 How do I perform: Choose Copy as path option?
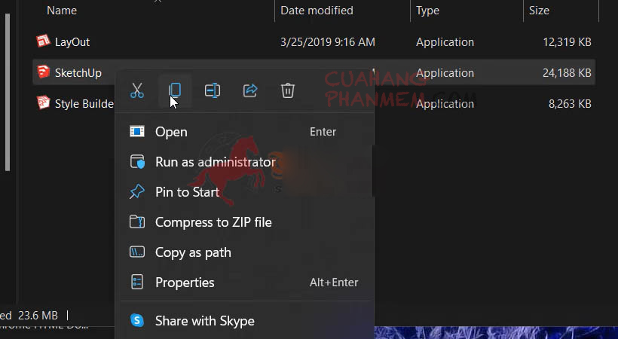193,252
